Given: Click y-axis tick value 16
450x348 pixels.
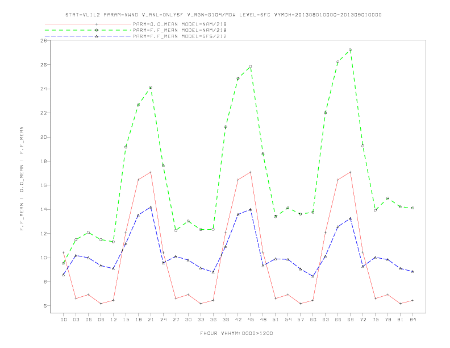Looking at the screenshot, I should pyautogui.click(x=44, y=185).
